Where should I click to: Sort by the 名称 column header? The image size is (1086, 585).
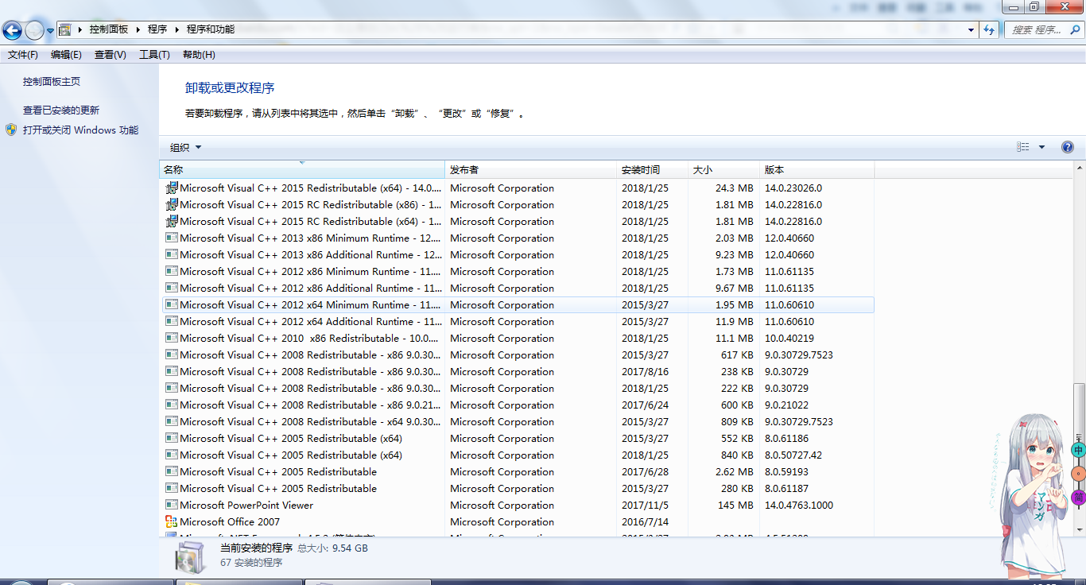302,170
